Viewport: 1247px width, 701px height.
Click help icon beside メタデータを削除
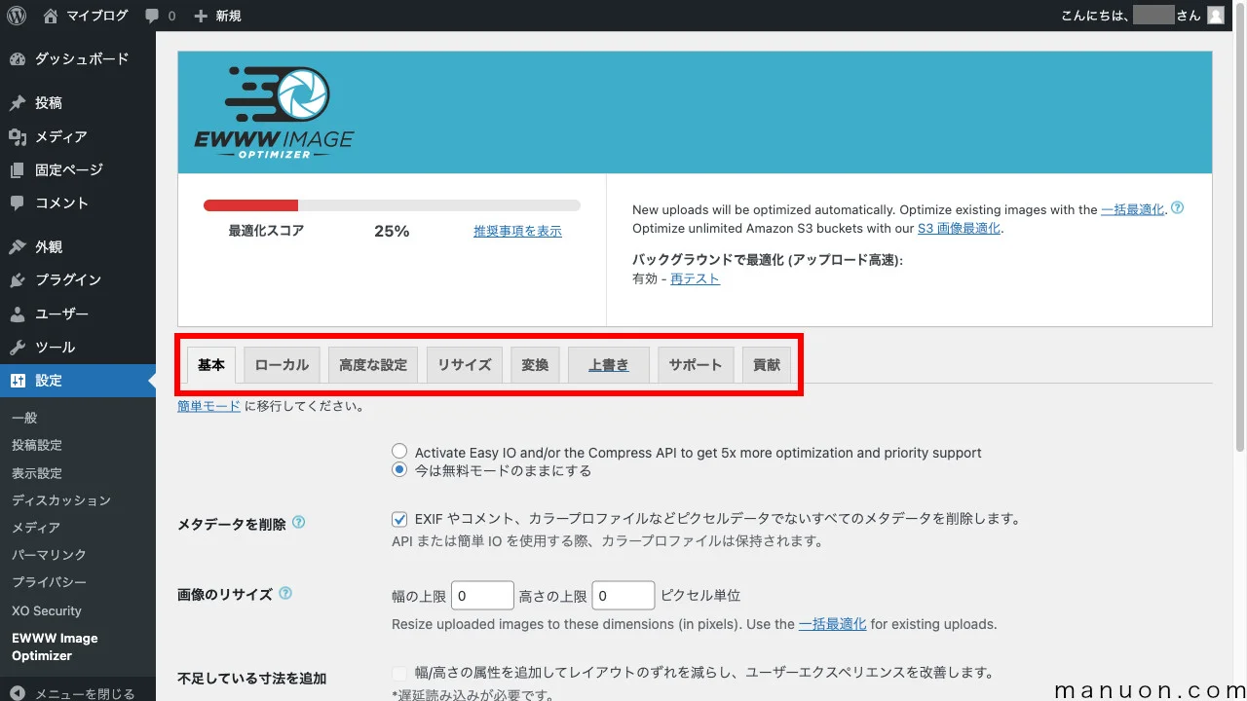pos(299,523)
